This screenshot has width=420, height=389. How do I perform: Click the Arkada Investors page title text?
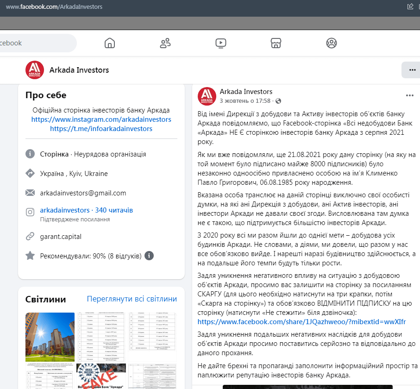click(x=79, y=70)
